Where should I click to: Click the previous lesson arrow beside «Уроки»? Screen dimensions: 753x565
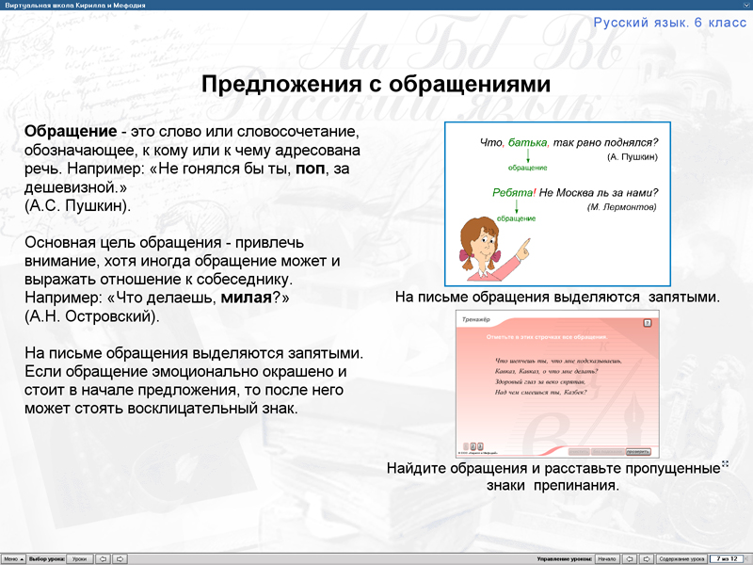click(104, 558)
